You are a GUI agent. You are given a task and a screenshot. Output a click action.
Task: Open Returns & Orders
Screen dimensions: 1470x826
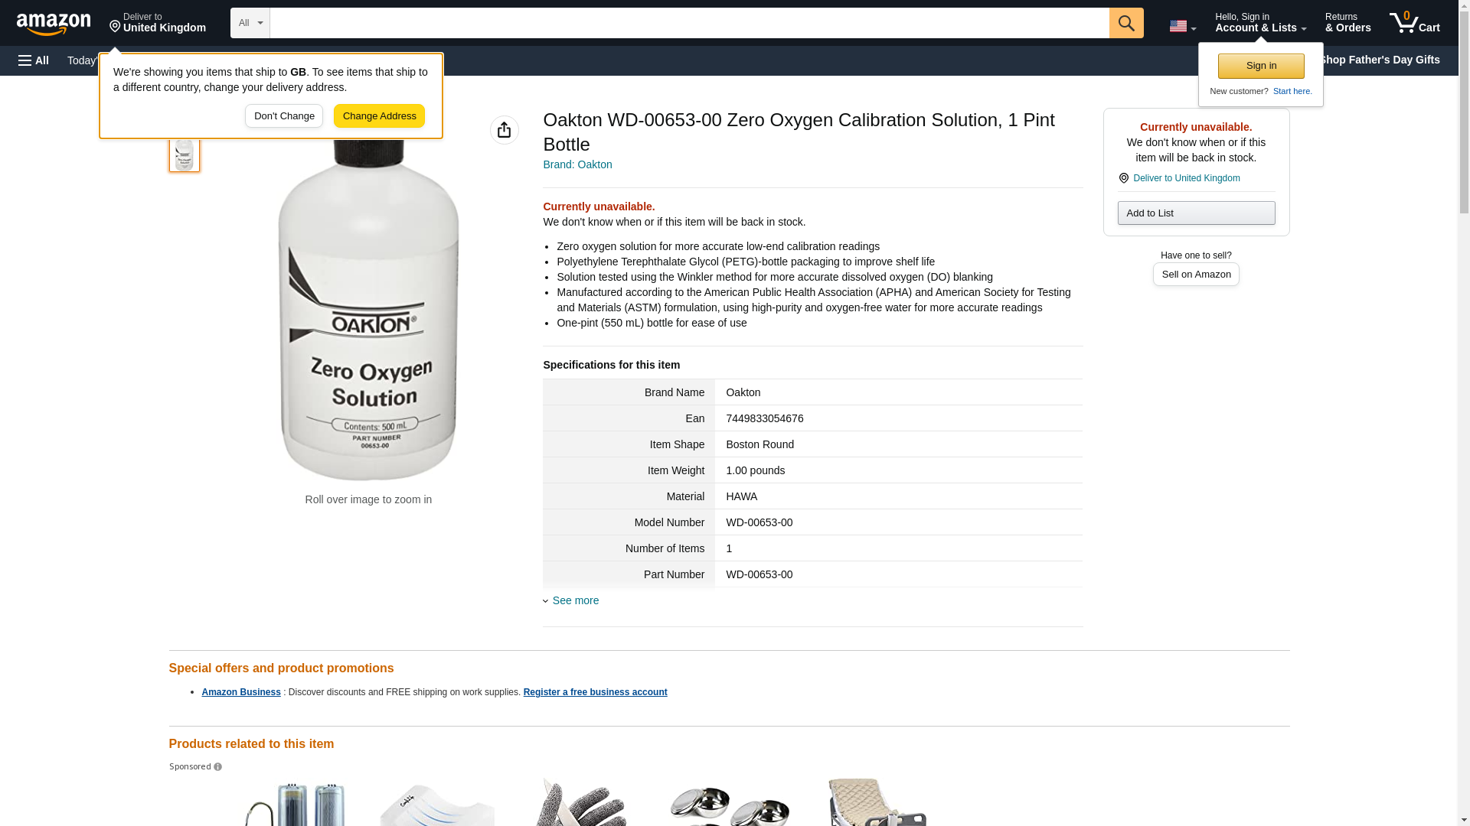pos(1347,23)
